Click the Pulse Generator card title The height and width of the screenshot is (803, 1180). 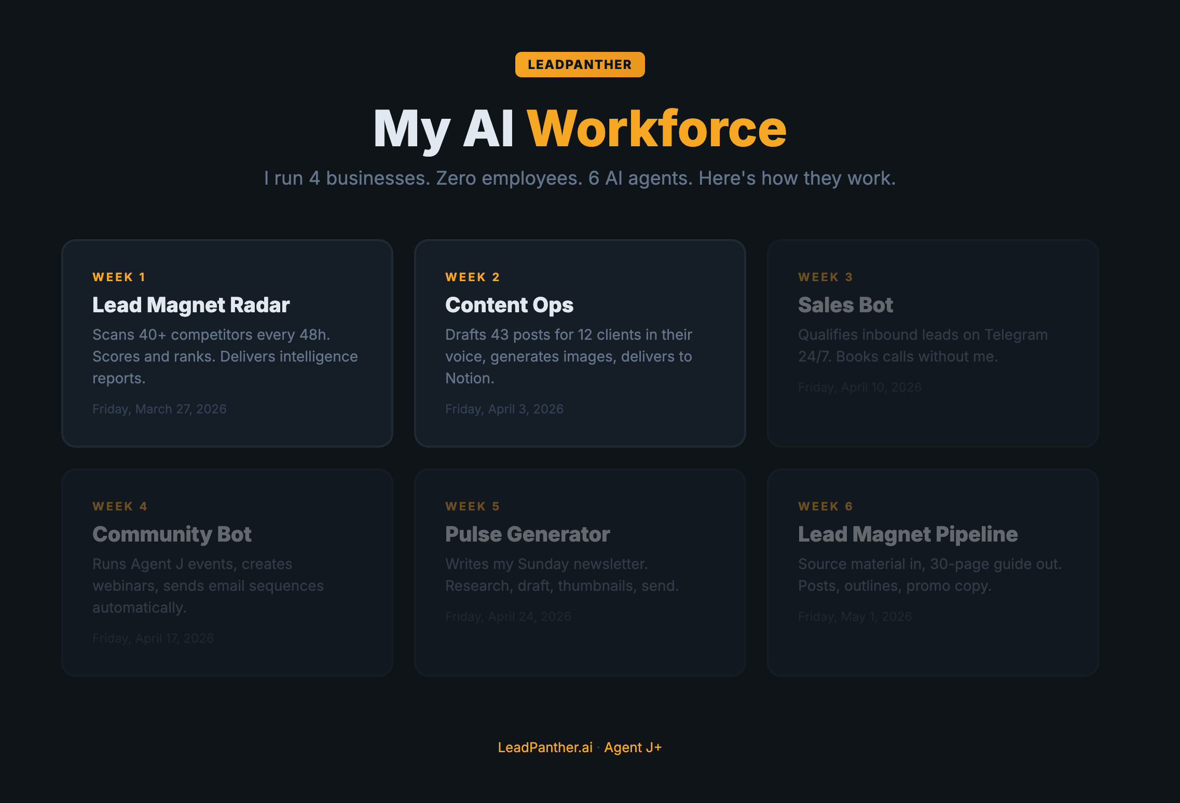[527, 534]
